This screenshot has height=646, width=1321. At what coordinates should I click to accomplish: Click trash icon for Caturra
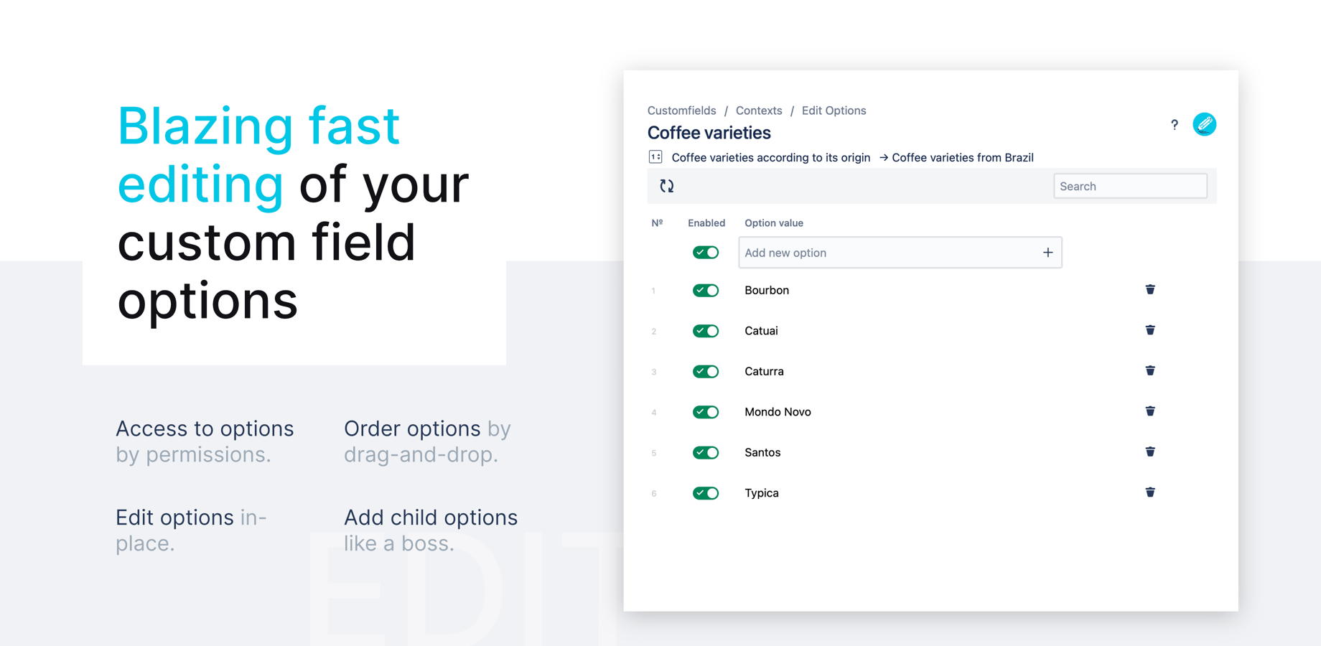pyautogui.click(x=1150, y=370)
